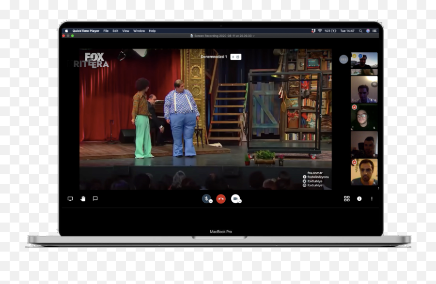
Task: Expand microphone options arrow
Action: click(x=211, y=201)
